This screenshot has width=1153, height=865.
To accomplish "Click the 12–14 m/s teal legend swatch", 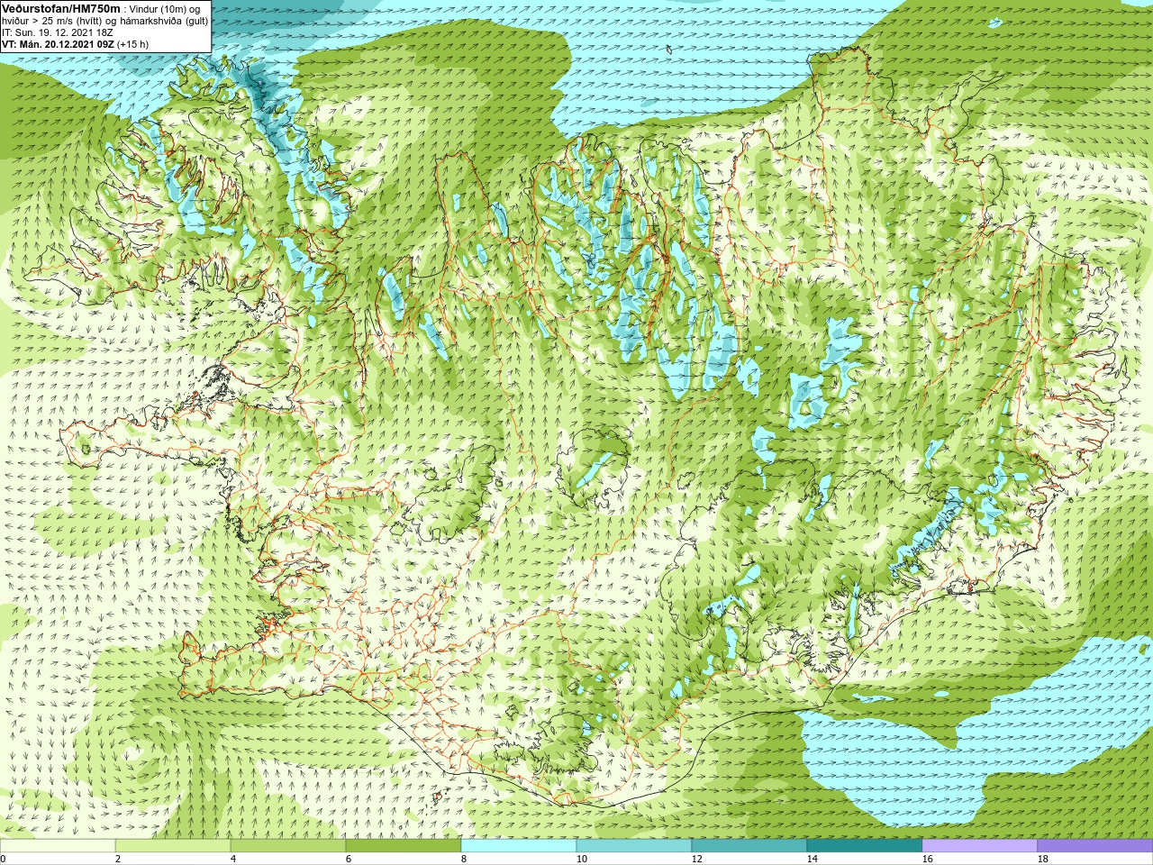I will [x=749, y=846].
